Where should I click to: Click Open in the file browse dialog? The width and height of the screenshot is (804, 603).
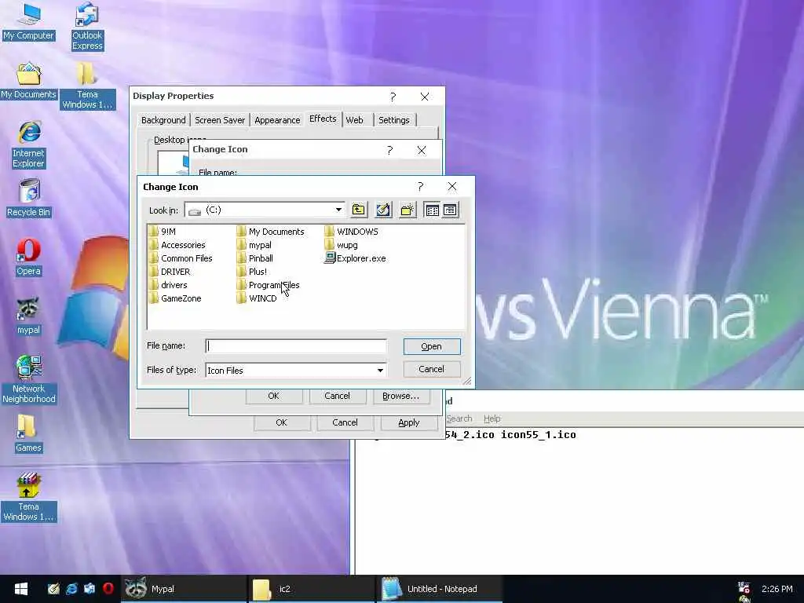pyautogui.click(x=432, y=346)
